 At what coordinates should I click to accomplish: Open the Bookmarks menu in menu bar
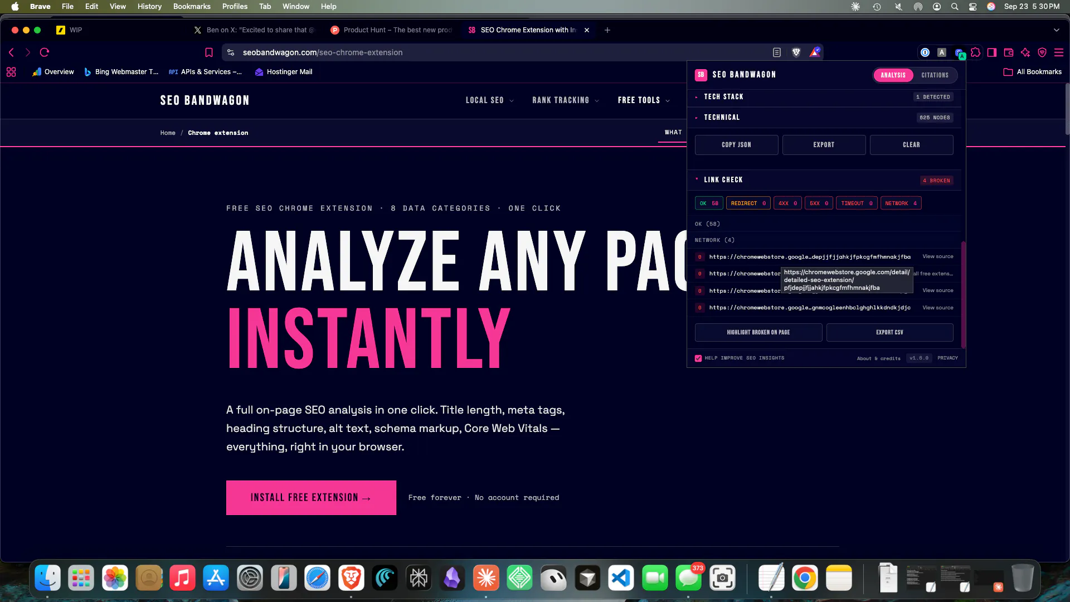pos(192,7)
